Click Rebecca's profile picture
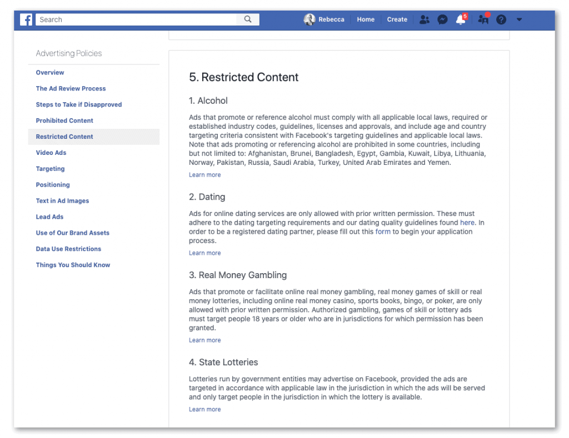 (310, 19)
